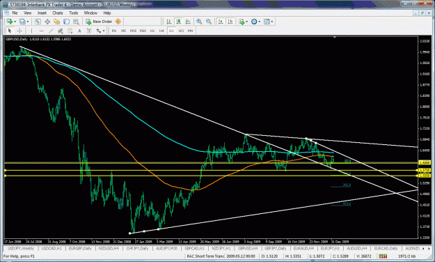Open the Terminal panel icon

pos(66,22)
